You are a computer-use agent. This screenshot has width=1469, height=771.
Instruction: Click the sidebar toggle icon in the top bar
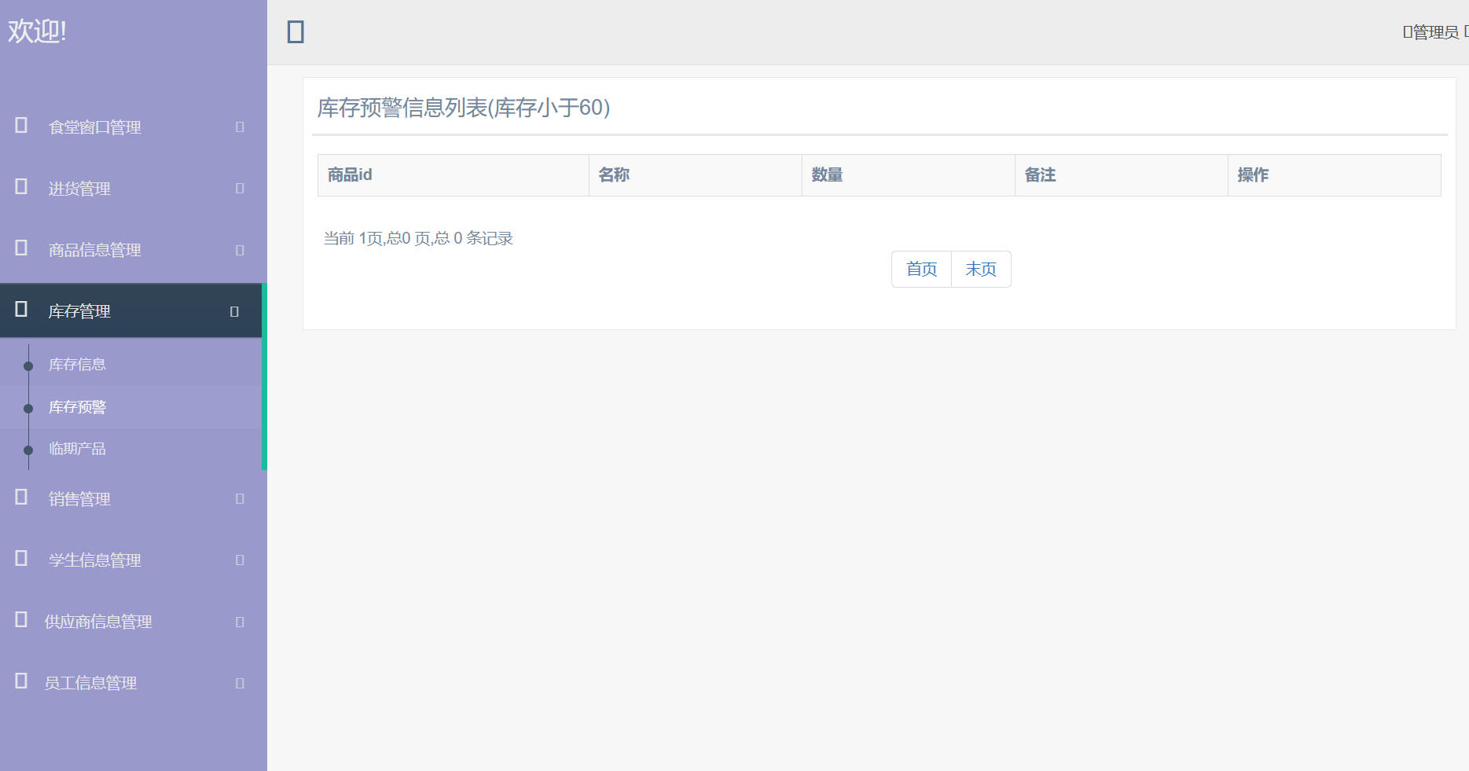tap(295, 31)
